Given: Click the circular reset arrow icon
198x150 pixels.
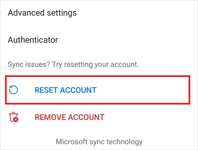Looking at the screenshot, I should click(x=13, y=90).
